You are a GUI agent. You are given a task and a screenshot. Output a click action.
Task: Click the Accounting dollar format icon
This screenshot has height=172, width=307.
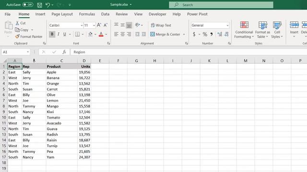point(194,34)
